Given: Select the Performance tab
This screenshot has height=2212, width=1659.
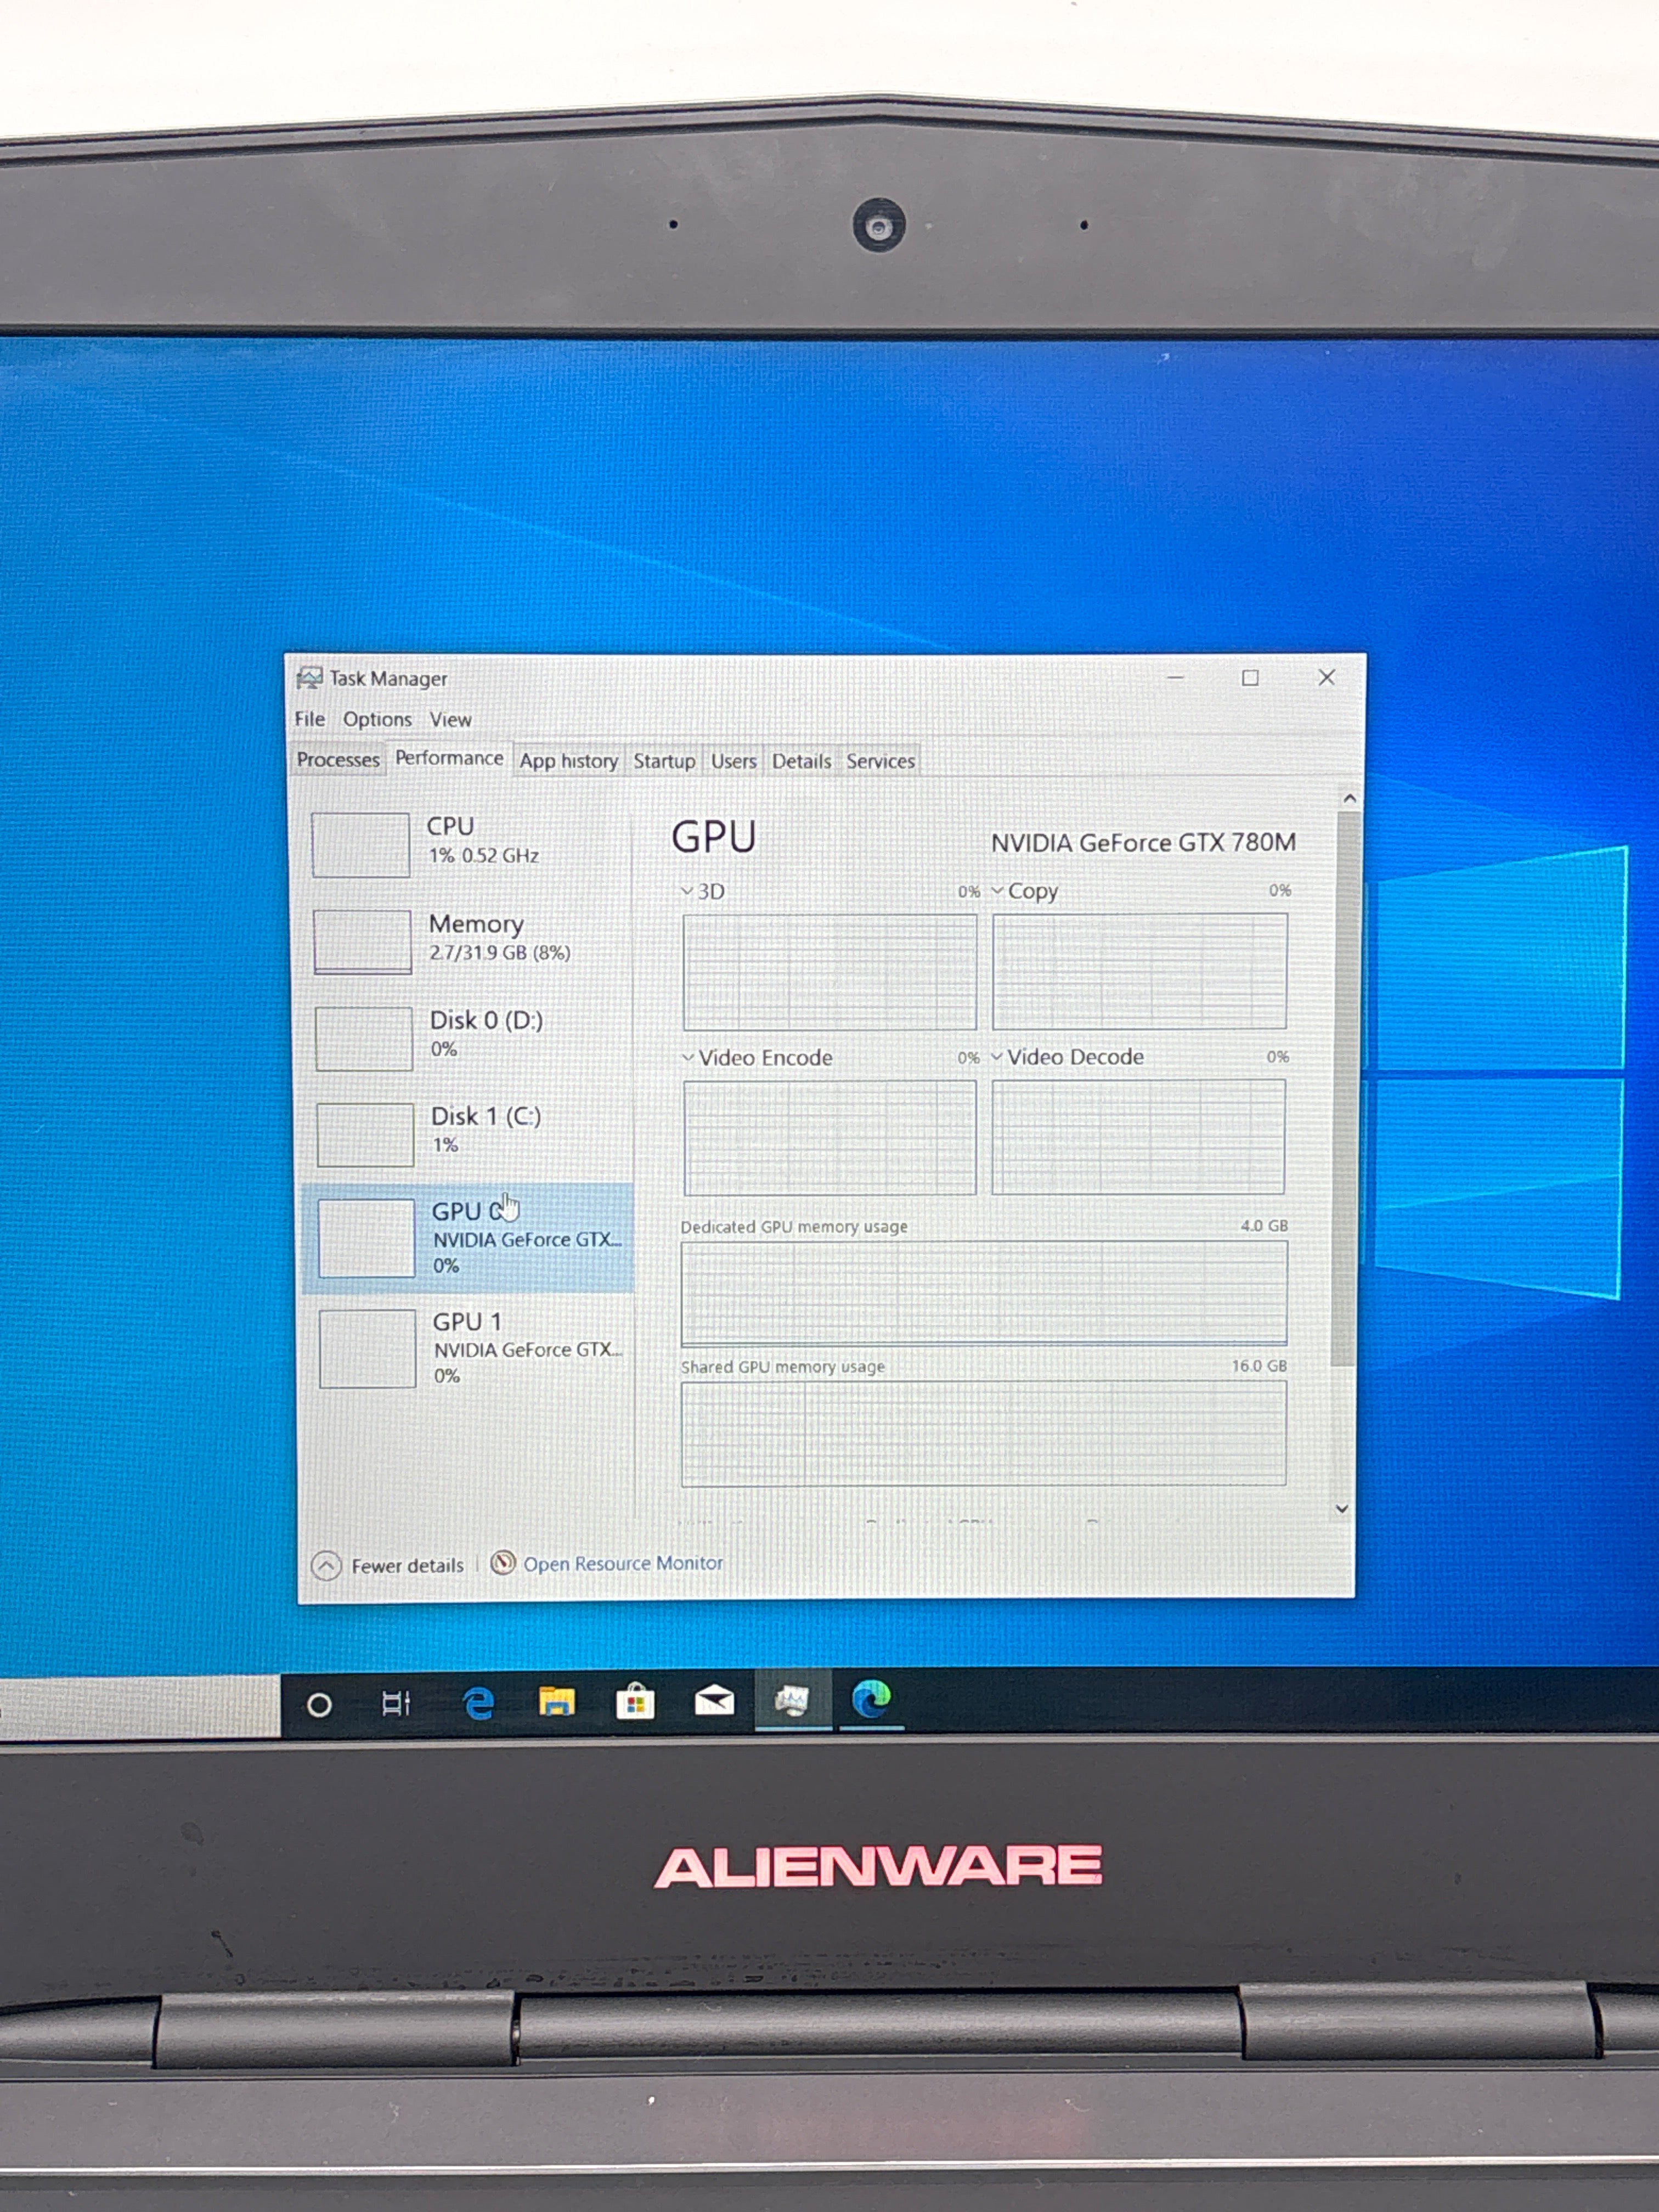Looking at the screenshot, I should (x=449, y=758).
